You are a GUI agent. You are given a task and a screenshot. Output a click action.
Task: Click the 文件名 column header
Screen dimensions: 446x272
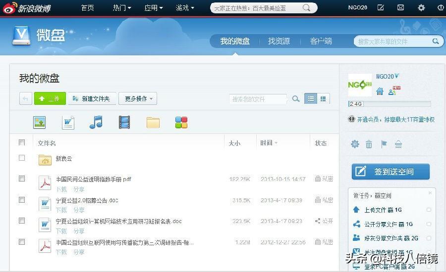47,143
